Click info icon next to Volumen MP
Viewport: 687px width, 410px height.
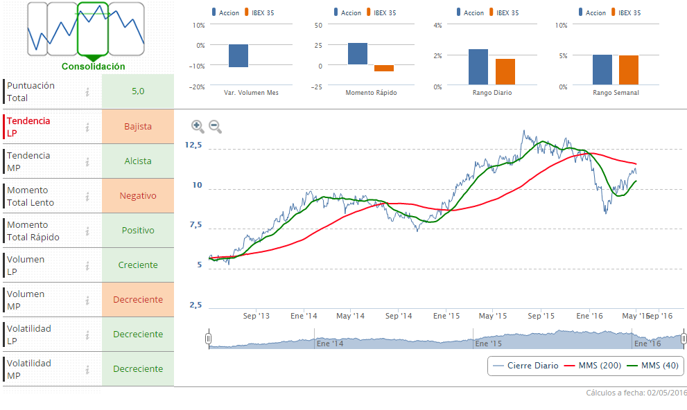coord(87,300)
